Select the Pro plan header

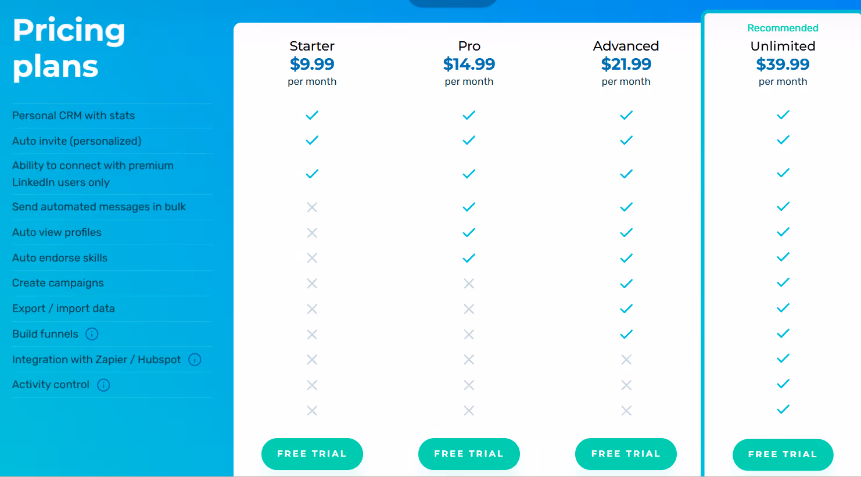click(469, 46)
